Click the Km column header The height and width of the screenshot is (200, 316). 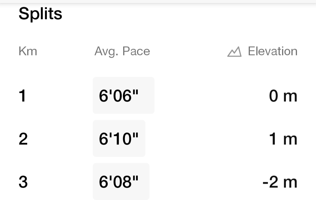(x=28, y=51)
